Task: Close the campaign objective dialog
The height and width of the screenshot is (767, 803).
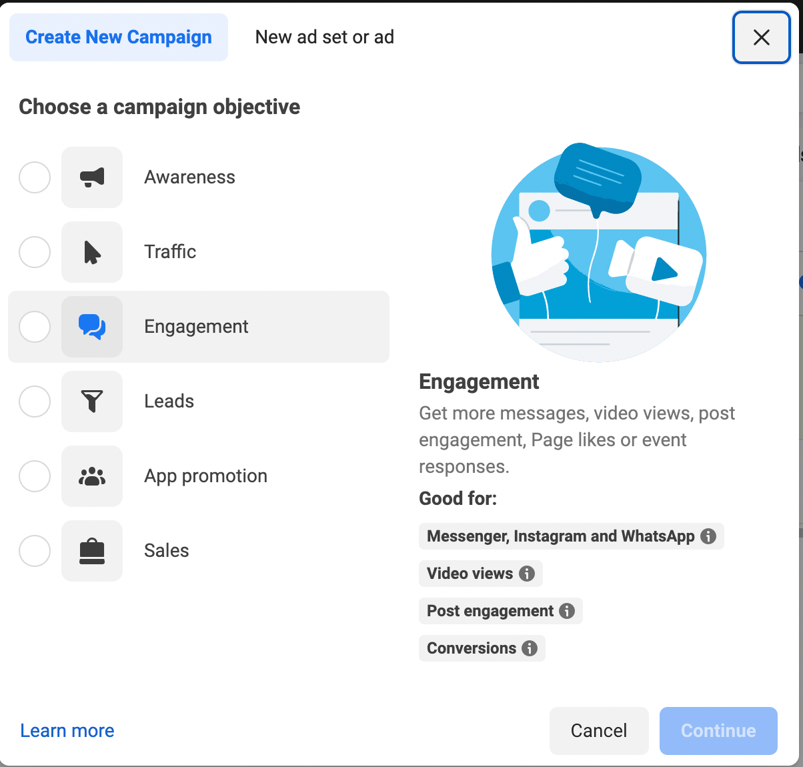Action: [x=762, y=37]
